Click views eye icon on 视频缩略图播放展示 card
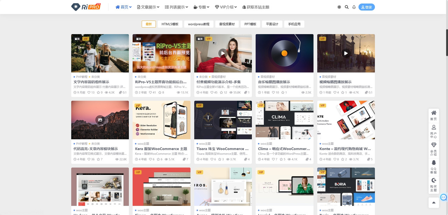 [351, 92]
